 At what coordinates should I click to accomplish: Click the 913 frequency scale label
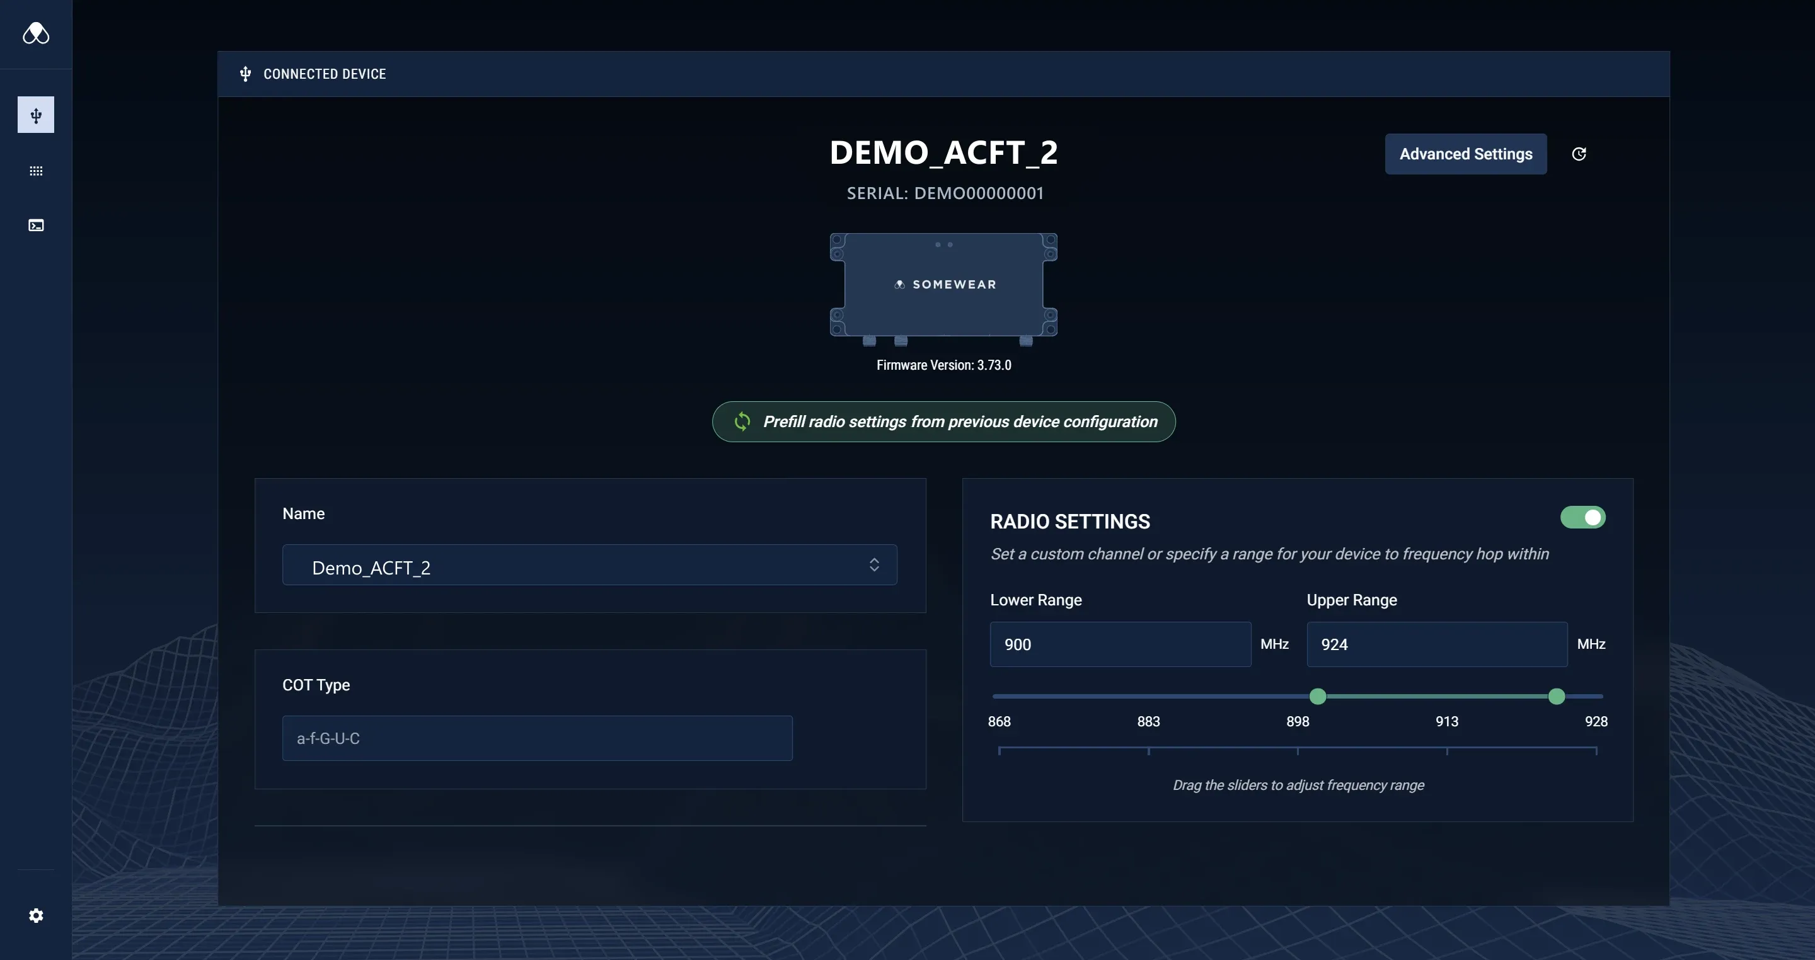point(1447,721)
